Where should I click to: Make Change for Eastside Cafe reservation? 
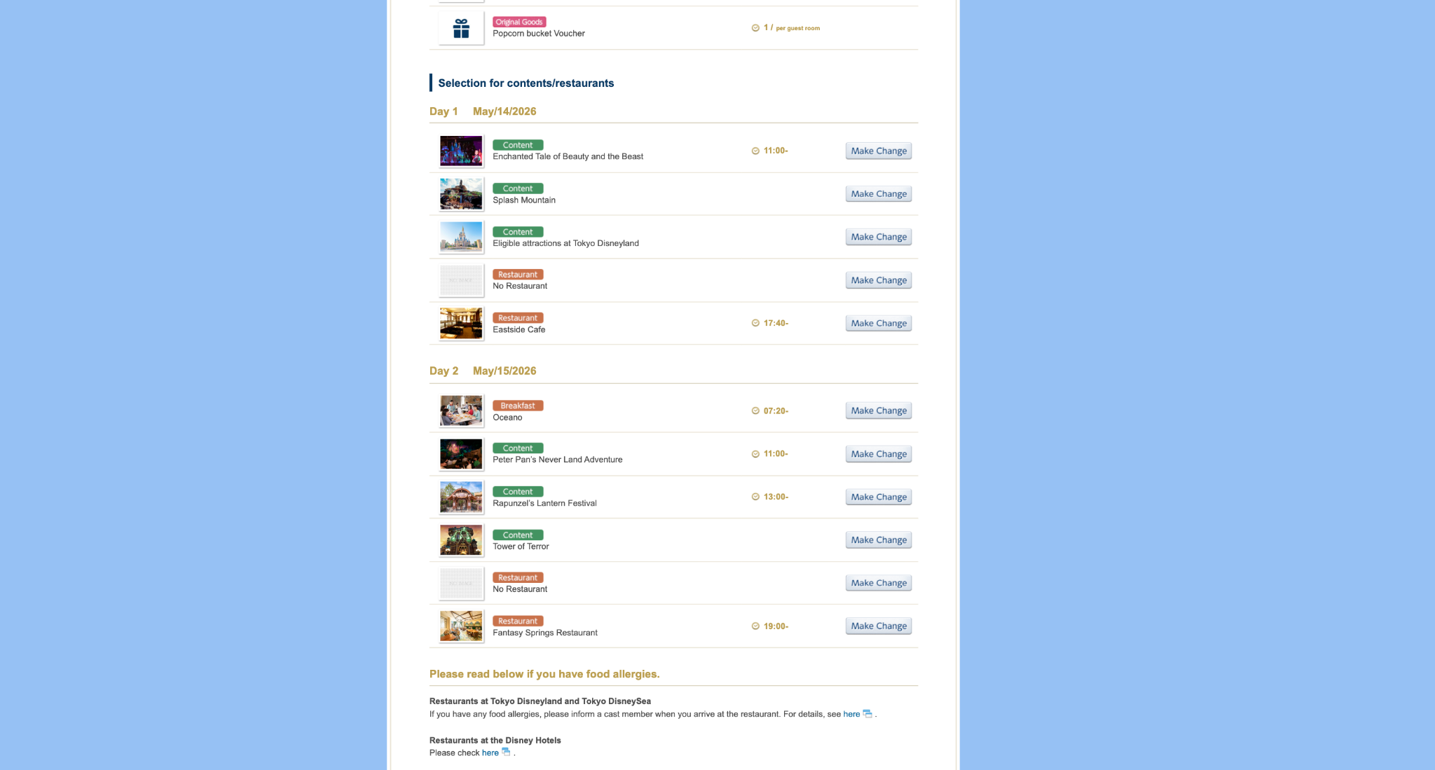point(878,323)
